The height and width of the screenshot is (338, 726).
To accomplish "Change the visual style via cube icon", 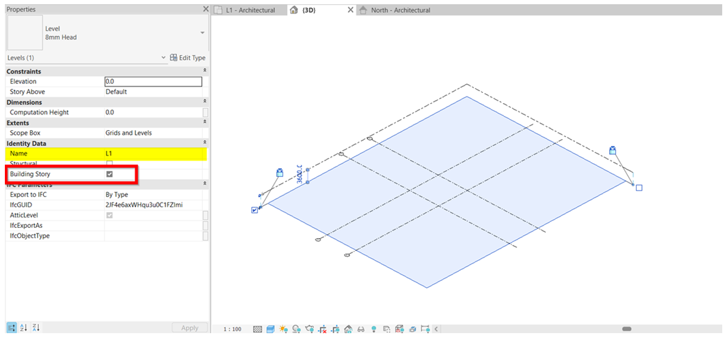I will coord(270,328).
